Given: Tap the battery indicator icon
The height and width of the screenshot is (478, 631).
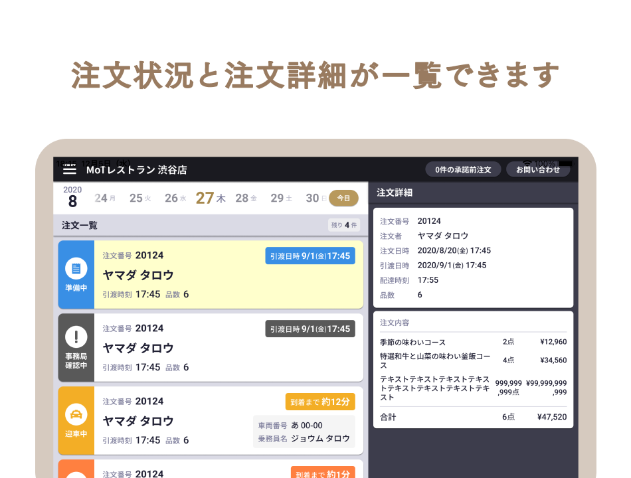Looking at the screenshot, I should [565, 163].
